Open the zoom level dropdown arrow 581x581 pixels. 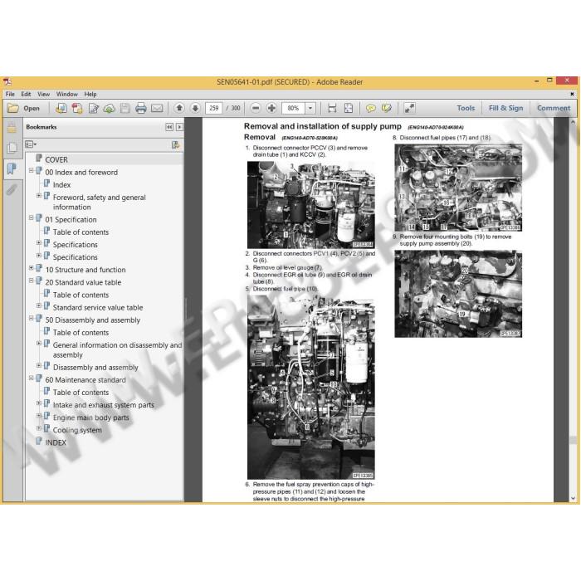pos(310,108)
